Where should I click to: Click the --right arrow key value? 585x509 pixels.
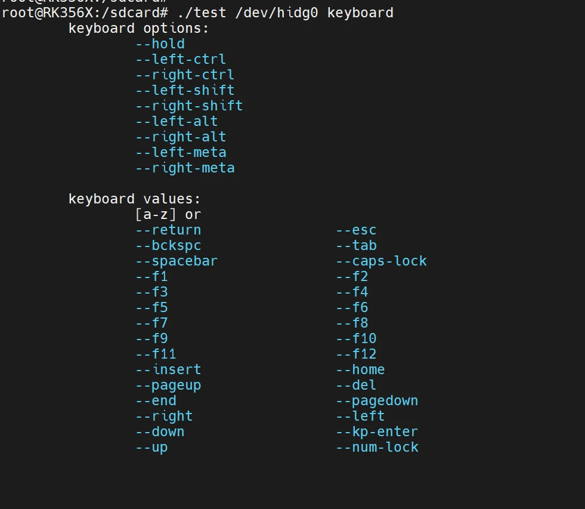click(164, 417)
